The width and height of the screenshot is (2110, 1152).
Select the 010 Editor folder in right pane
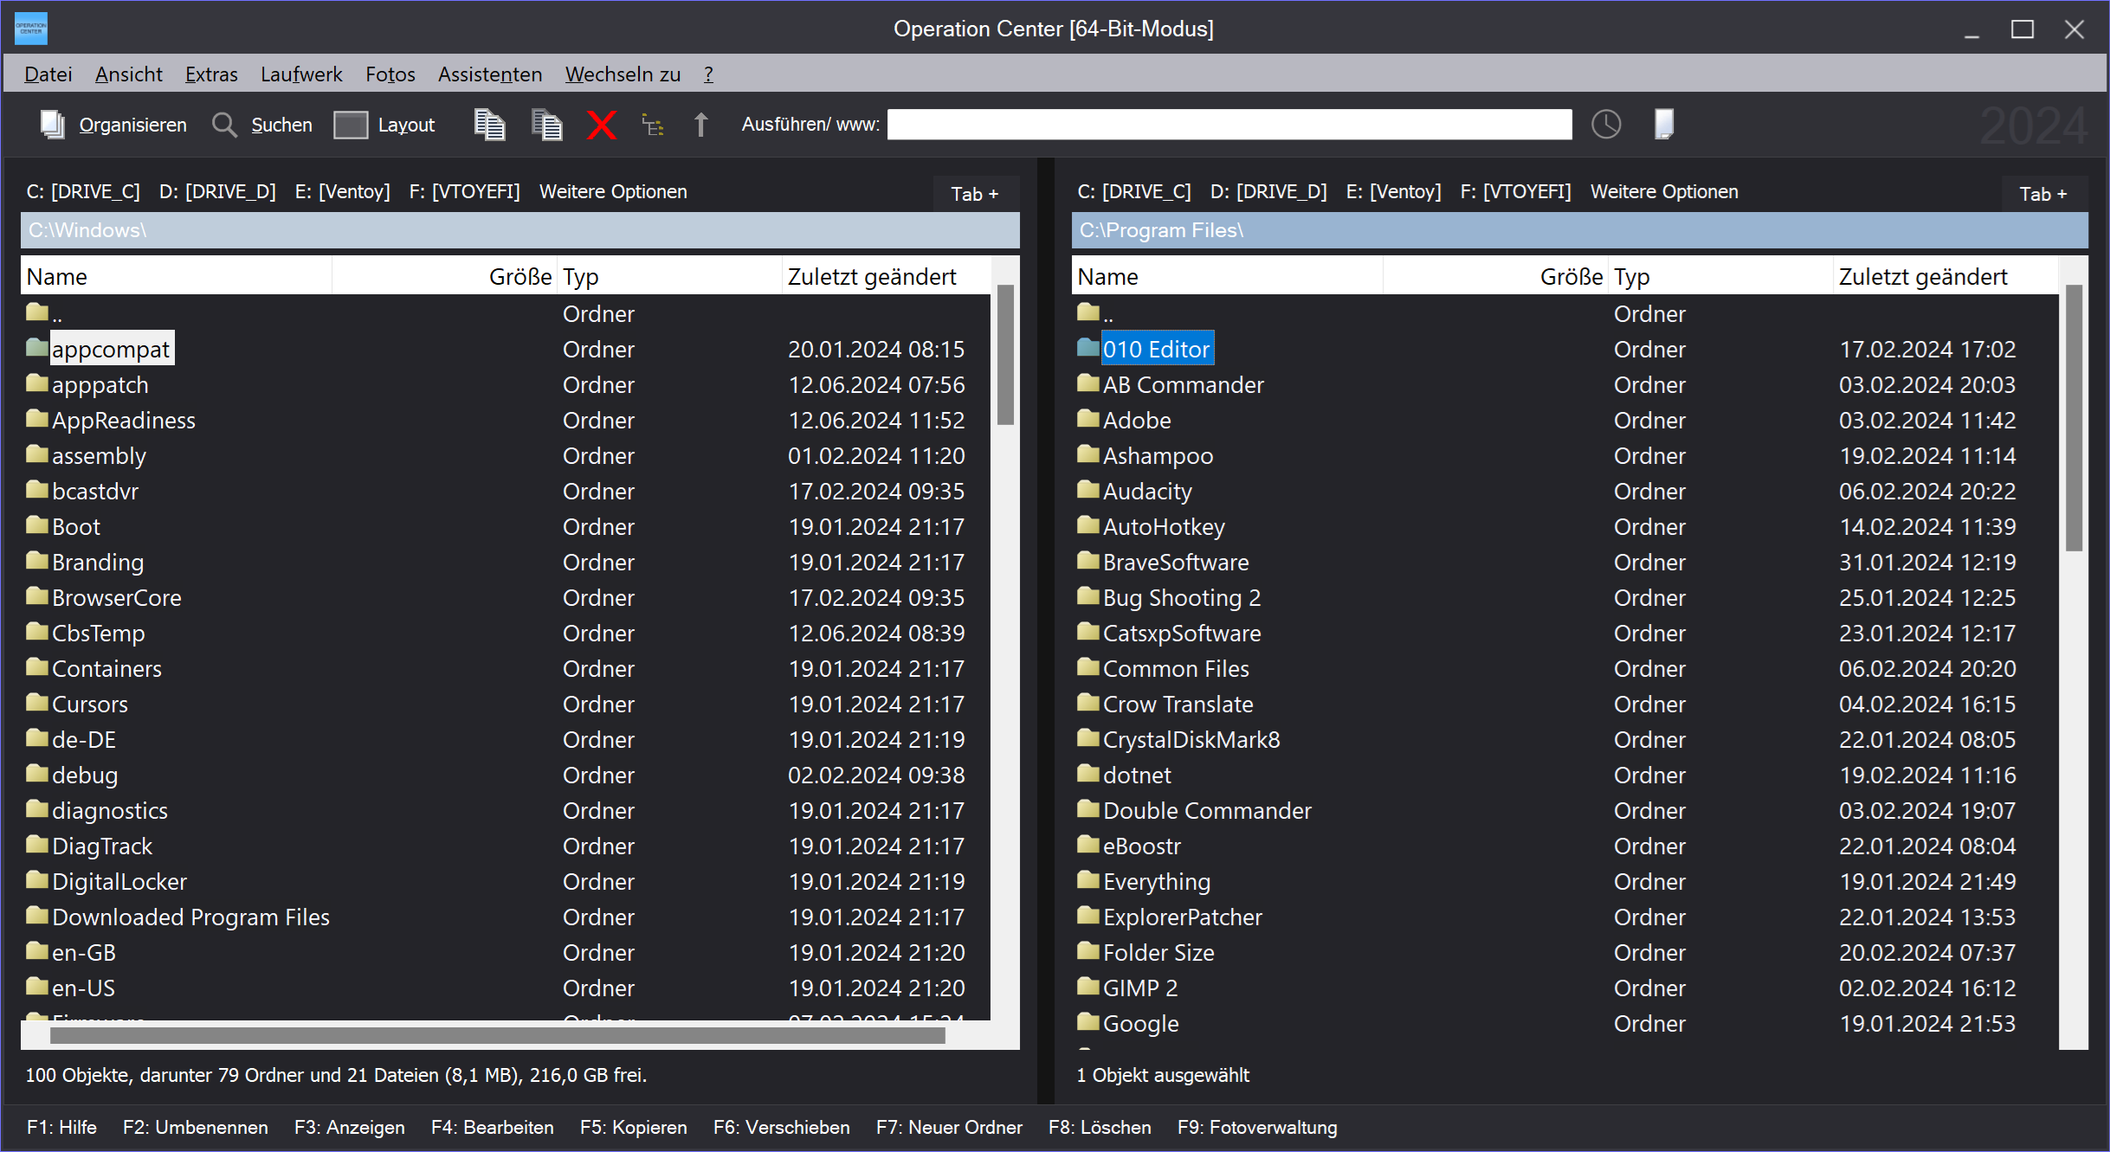click(x=1156, y=348)
